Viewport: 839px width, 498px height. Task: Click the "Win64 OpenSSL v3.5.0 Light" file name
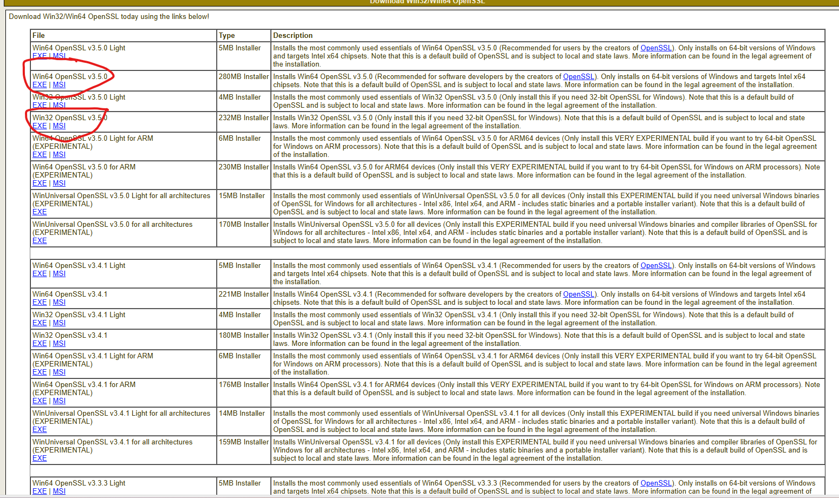(x=79, y=48)
